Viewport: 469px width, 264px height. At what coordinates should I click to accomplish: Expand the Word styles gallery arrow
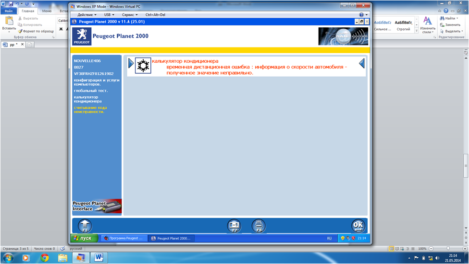416,31
